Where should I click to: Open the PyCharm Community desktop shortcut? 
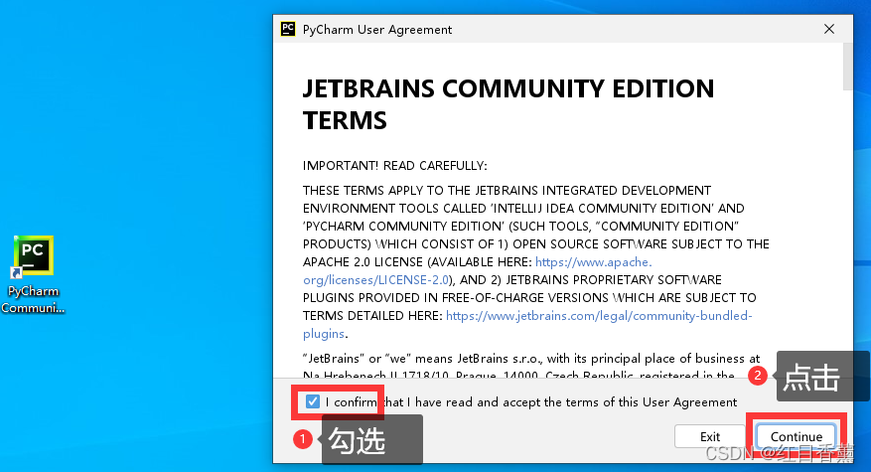34,274
